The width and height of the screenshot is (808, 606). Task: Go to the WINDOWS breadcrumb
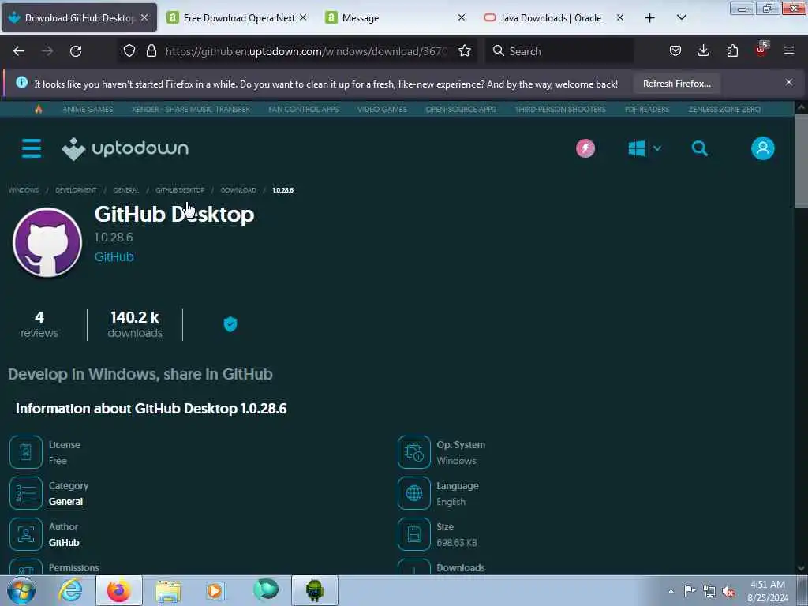point(23,190)
